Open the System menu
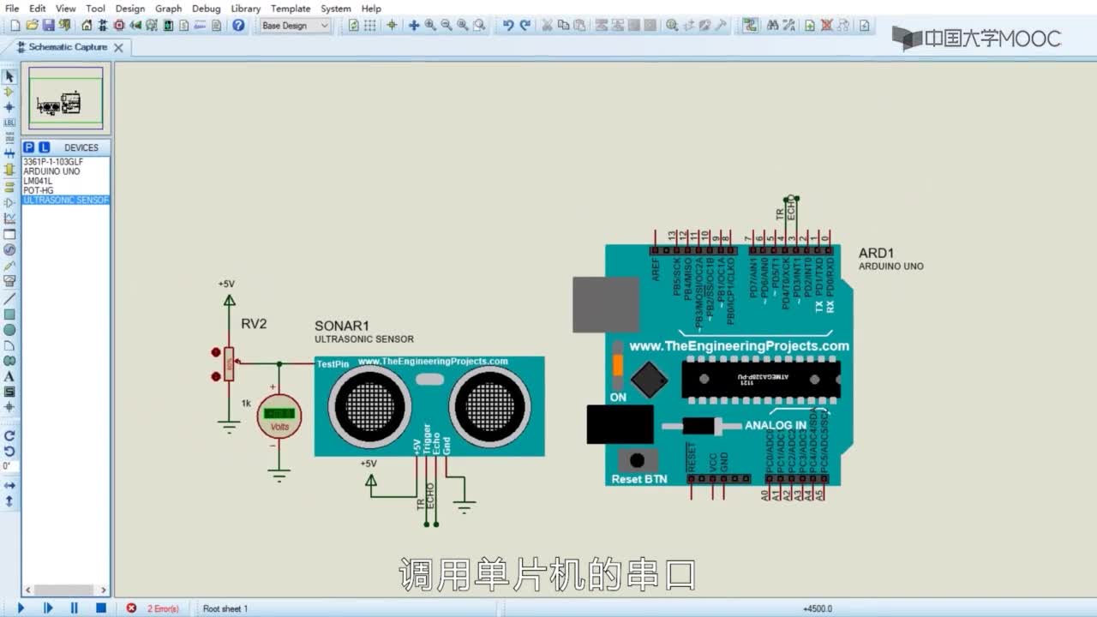Viewport: 1097px width, 617px height. (335, 9)
